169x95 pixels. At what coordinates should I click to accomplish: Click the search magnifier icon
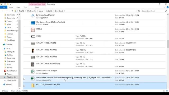coord(166,11)
